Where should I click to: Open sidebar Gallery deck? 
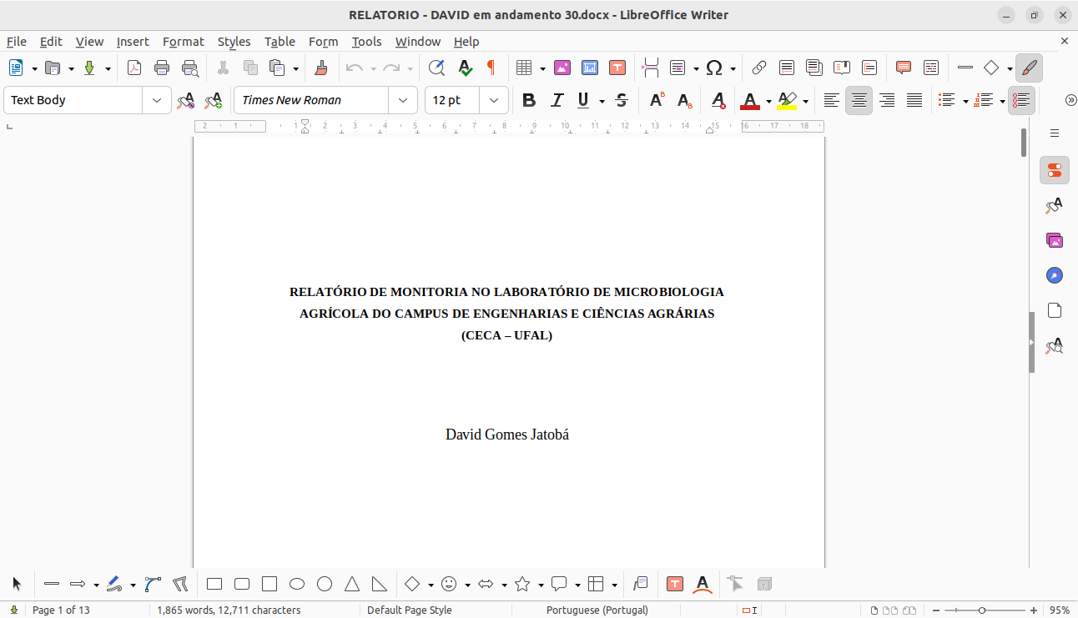click(1055, 240)
